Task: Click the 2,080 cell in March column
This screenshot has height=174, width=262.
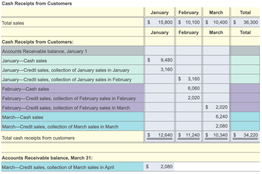Action: tap(216, 126)
